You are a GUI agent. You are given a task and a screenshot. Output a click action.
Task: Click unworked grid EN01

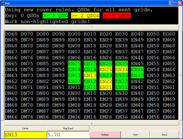74,87
